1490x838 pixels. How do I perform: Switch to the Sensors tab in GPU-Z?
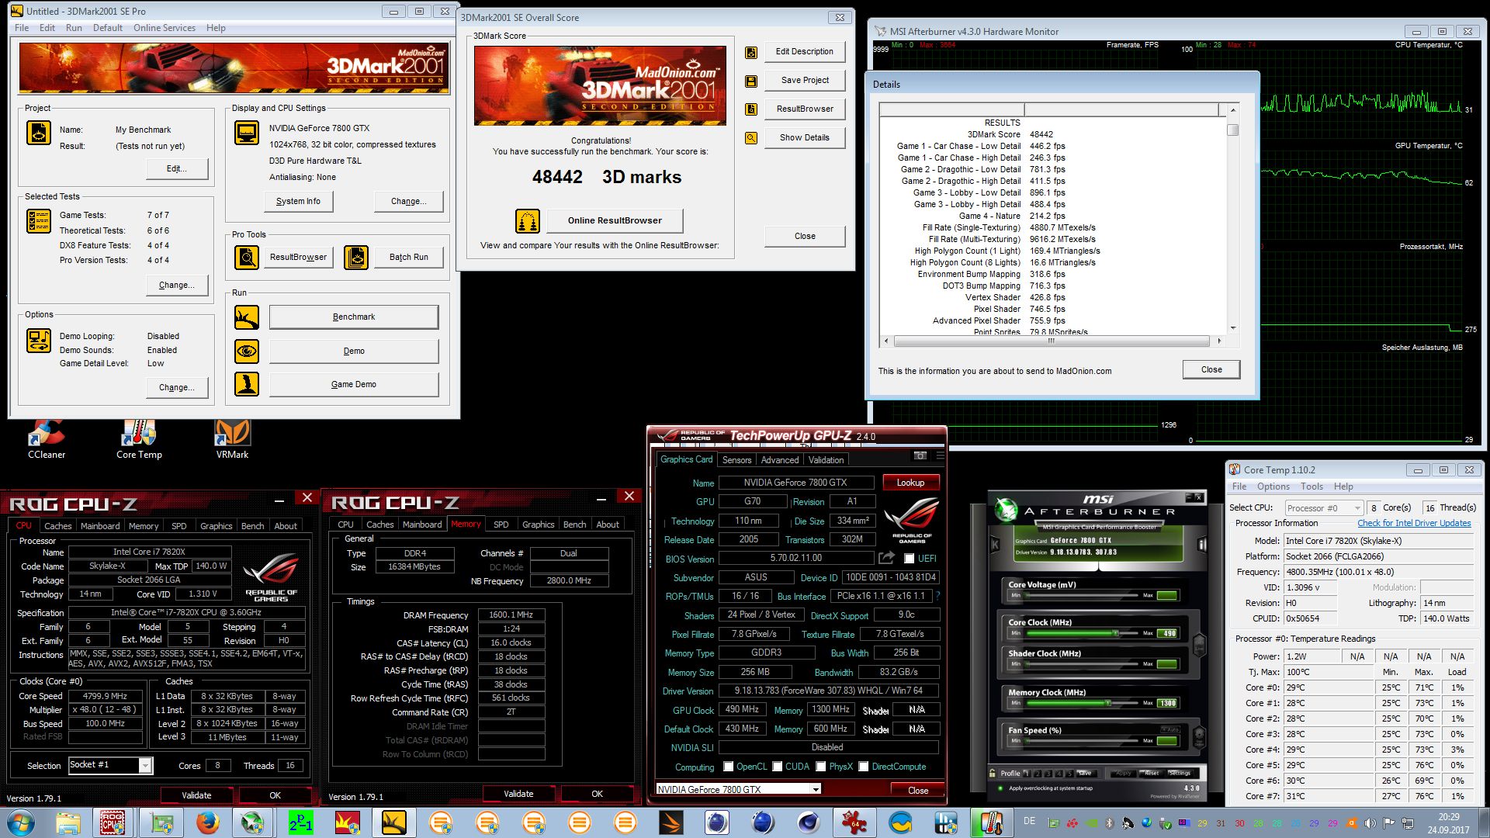pyautogui.click(x=736, y=460)
